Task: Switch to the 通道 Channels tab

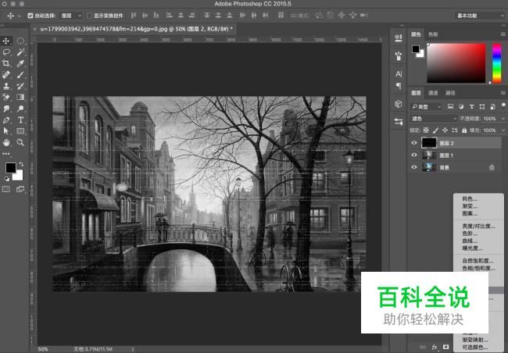Action: tap(433, 93)
